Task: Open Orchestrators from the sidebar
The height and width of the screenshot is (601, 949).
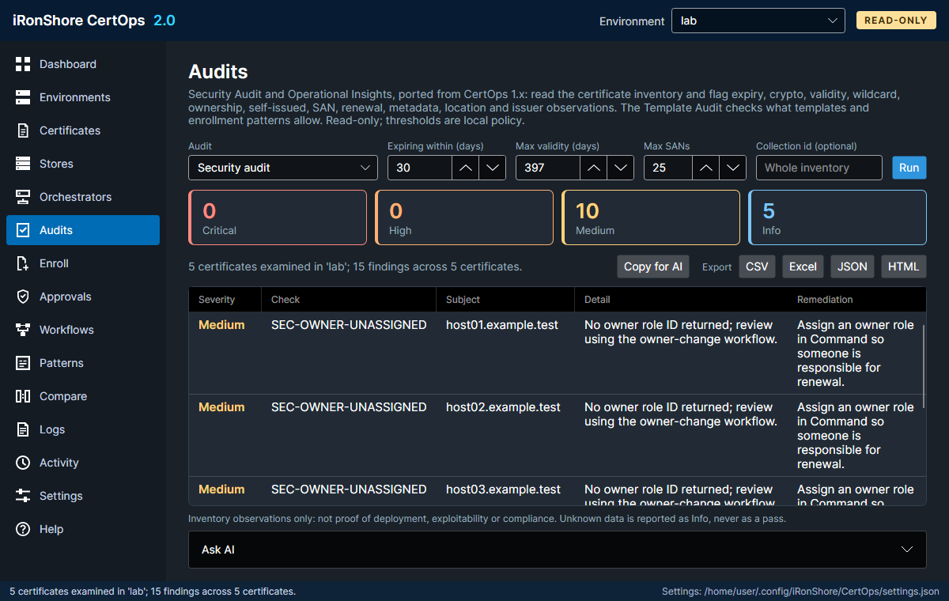Action: [83, 197]
